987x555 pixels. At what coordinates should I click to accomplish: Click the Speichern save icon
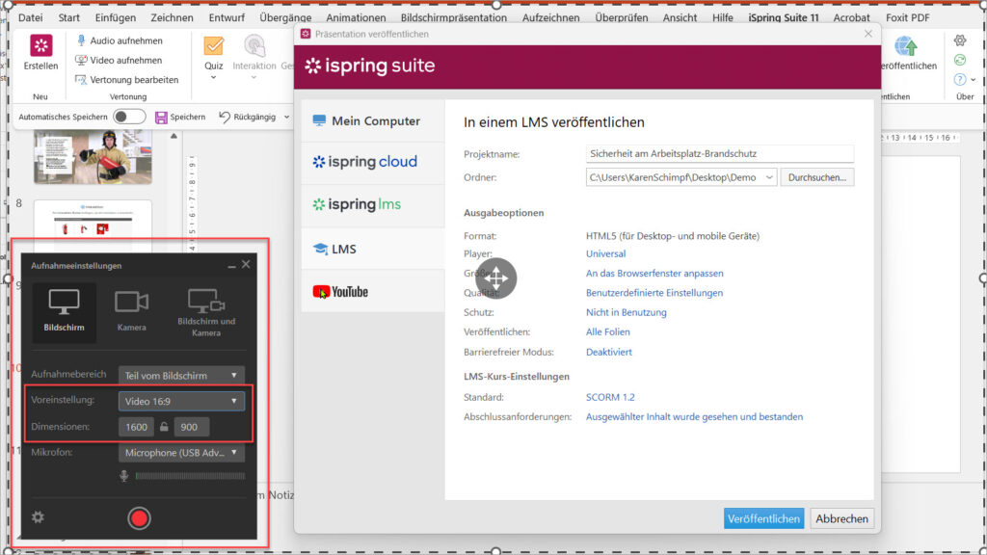click(161, 117)
